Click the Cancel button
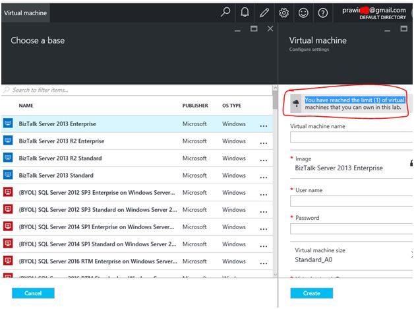 click(x=33, y=293)
